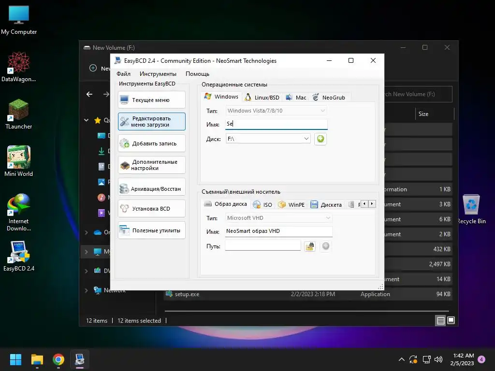Click the green add entry button
Image resolution: width=495 pixels, height=371 pixels.
(x=320, y=139)
